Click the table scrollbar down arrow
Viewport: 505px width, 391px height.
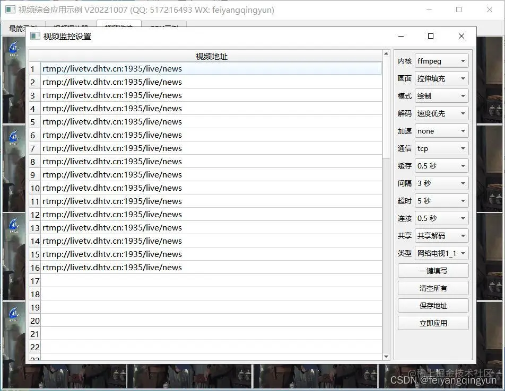pyautogui.click(x=386, y=357)
